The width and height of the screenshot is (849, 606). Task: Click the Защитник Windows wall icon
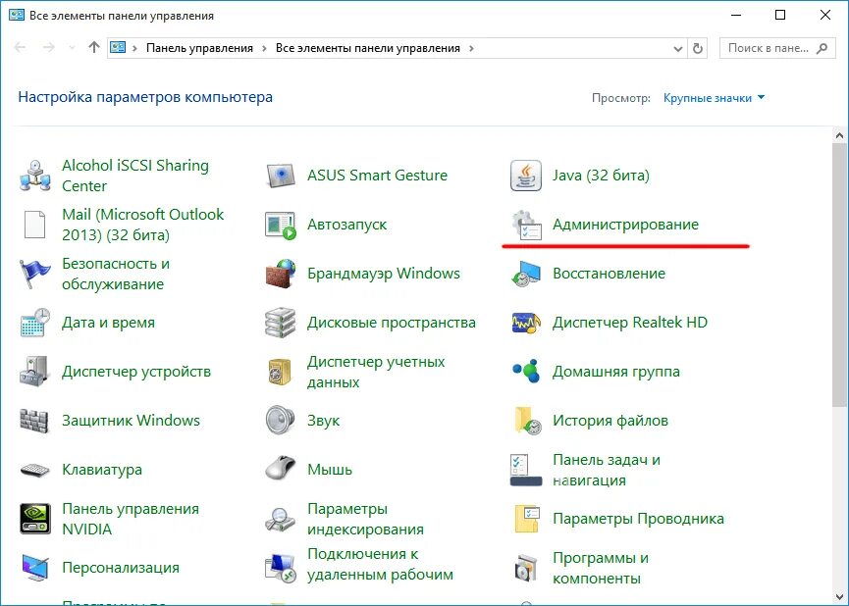pos(35,421)
